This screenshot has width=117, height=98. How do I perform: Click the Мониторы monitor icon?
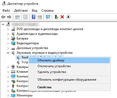13,96
